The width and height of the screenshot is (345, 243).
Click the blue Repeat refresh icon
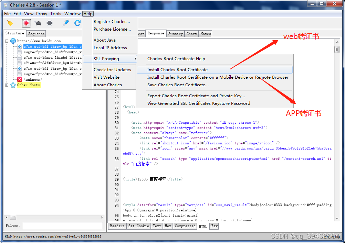(x=77, y=23)
